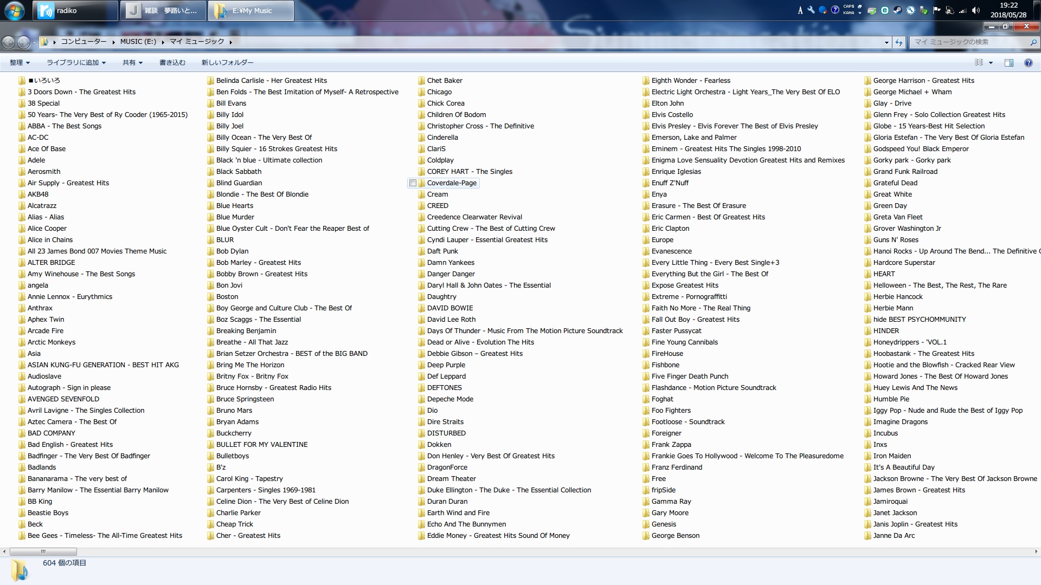Viewport: 1041px width, 585px height.
Task: Select the AC-DC folder
Action: [x=33, y=138]
